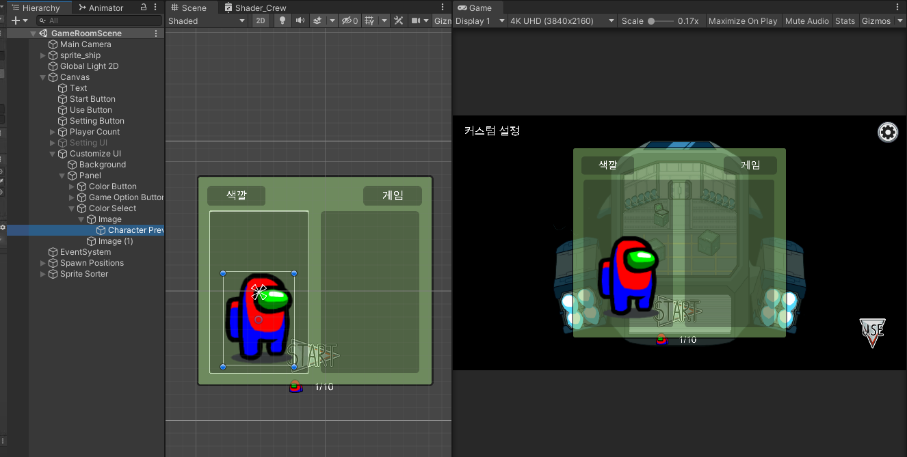This screenshot has width=907, height=457.
Task: Open Game view Gizmos dropdown arrow
Action: click(x=899, y=20)
